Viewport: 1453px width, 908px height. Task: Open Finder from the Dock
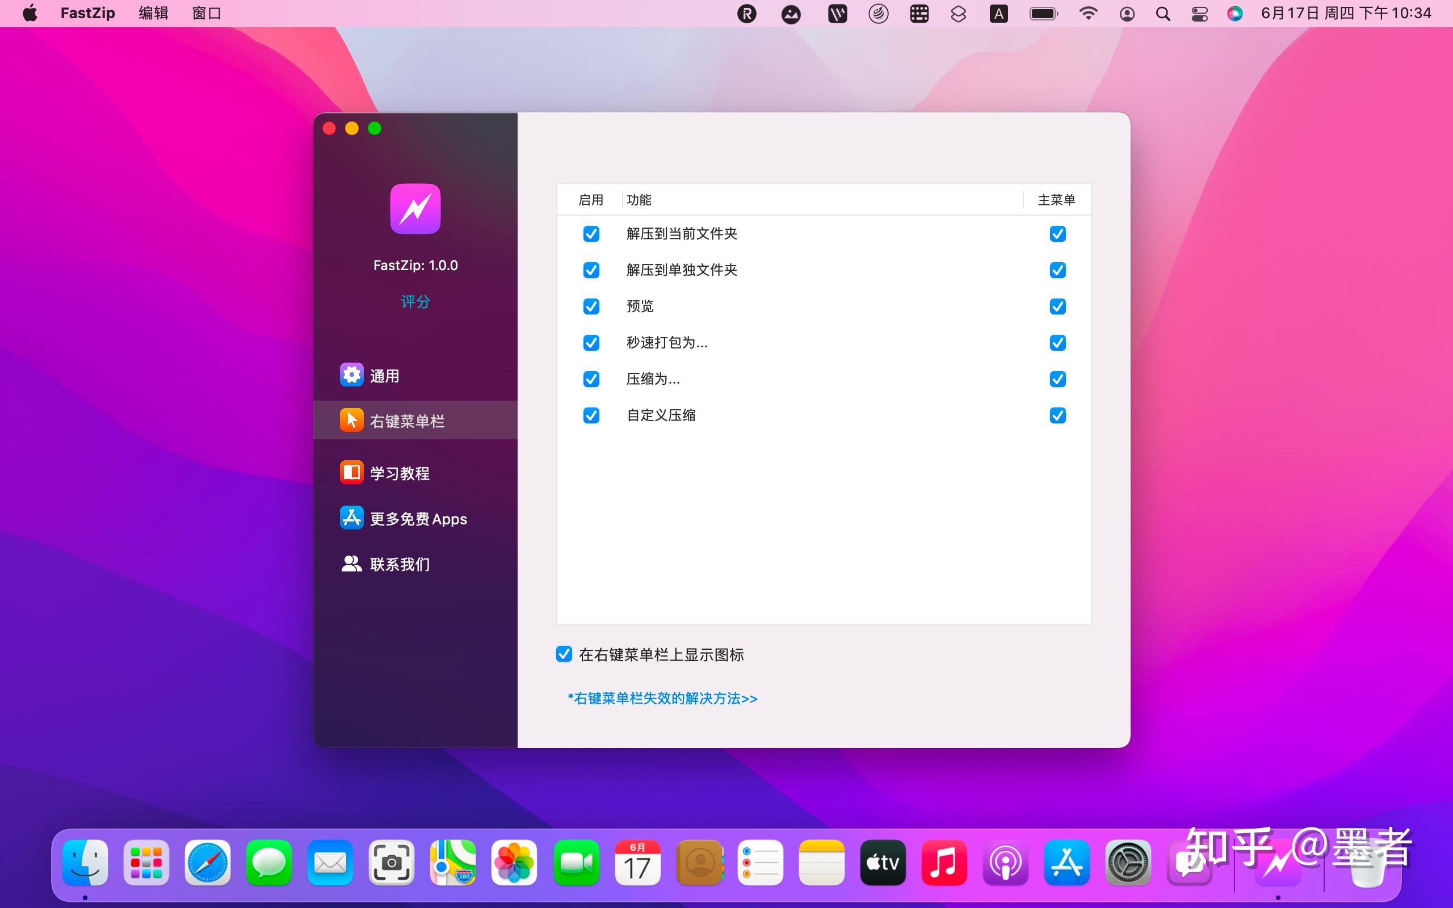[84, 863]
